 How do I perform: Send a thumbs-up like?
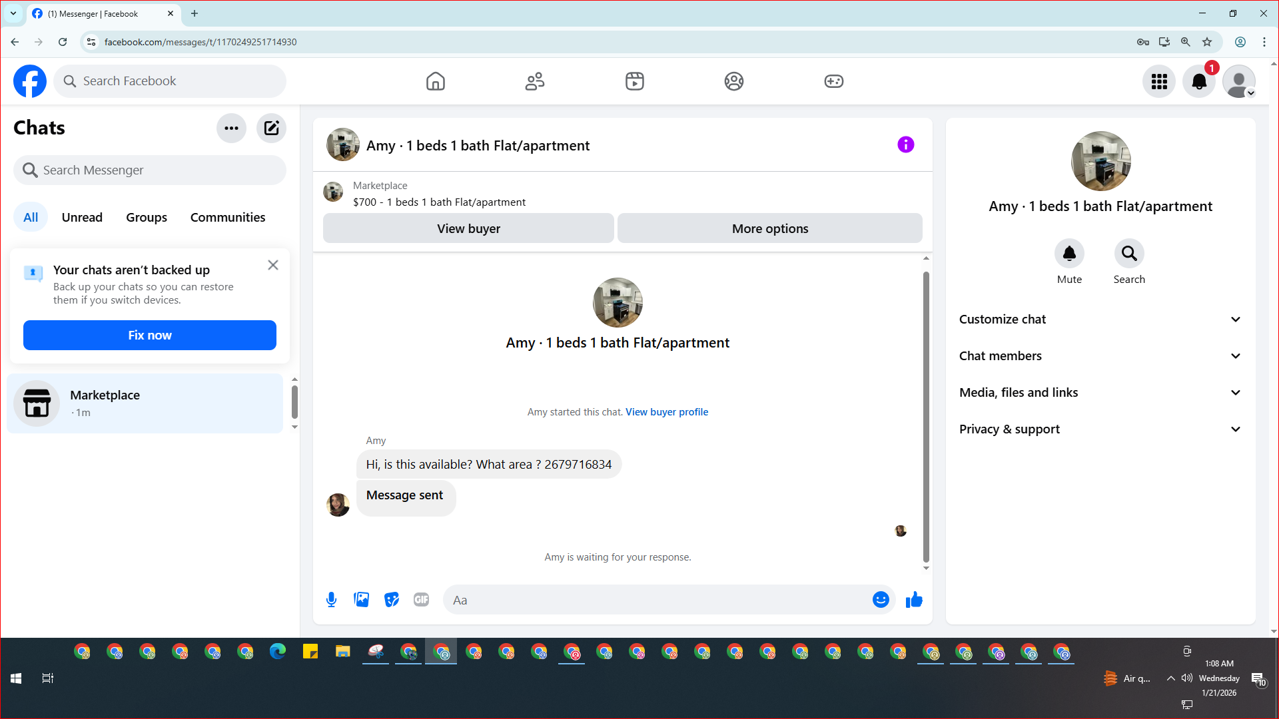point(914,600)
